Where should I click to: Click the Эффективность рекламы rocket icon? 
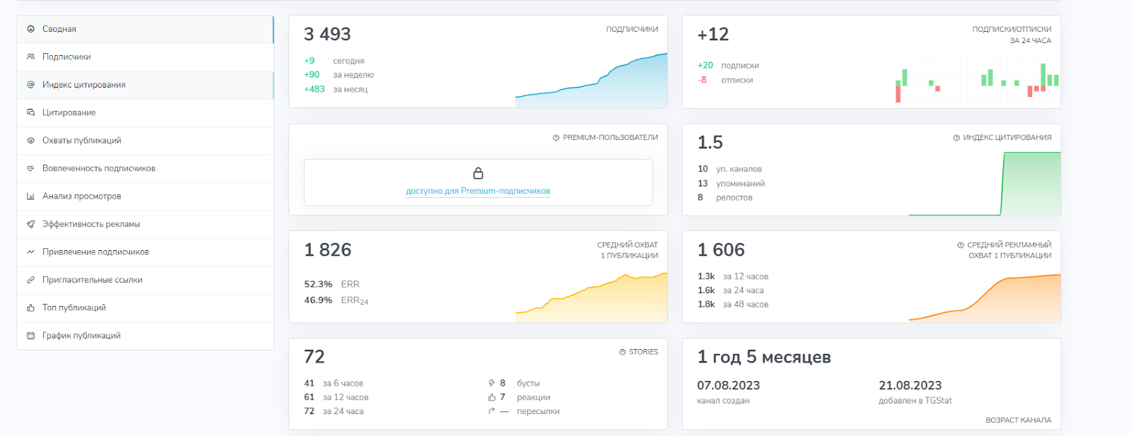pyautogui.click(x=30, y=224)
